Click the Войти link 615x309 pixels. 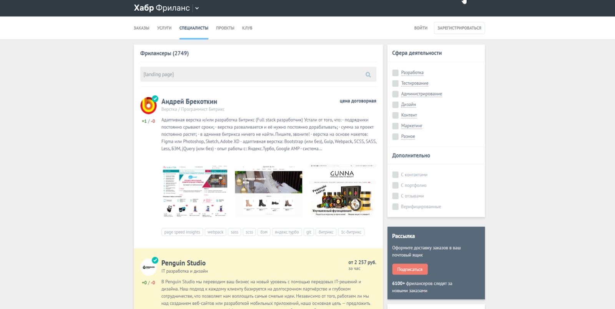tap(421, 28)
